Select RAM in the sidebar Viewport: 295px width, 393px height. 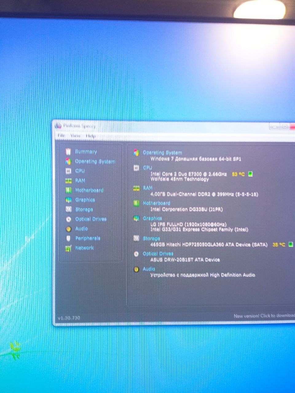pyautogui.click(x=80, y=181)
